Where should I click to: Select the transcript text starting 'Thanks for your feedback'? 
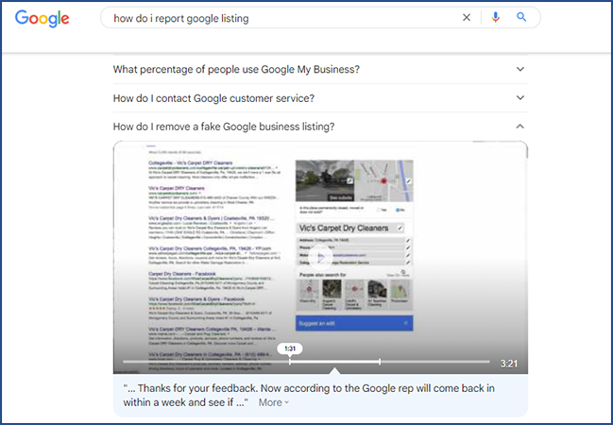click(x=309, y=396)
